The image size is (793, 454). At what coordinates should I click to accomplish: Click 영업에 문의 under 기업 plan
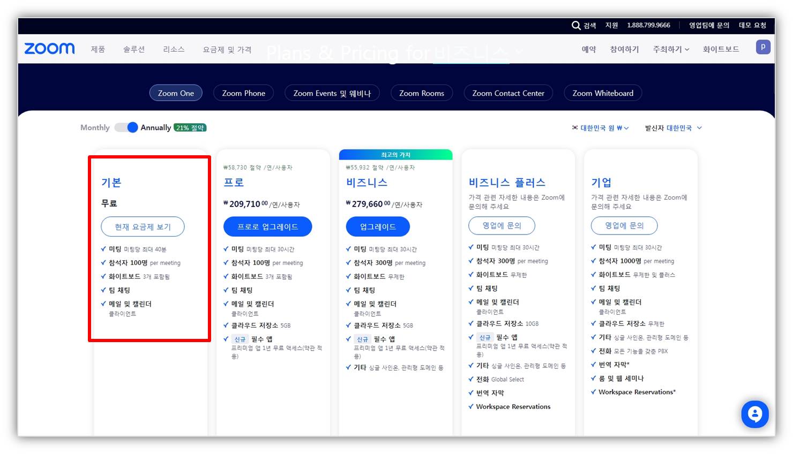pos(624,225)
